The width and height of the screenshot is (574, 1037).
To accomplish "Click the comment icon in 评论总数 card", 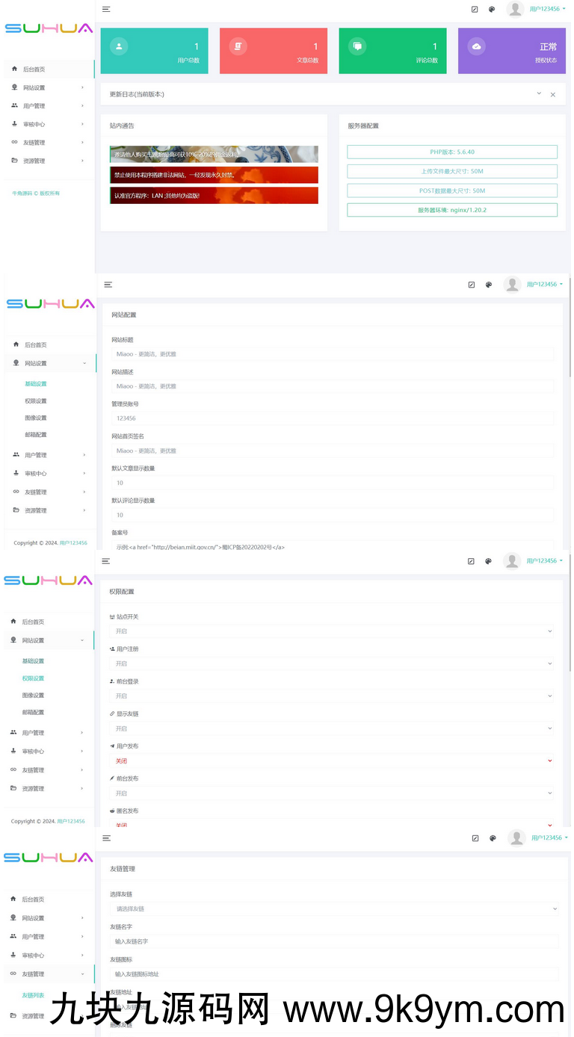I will tap(357, 46).
